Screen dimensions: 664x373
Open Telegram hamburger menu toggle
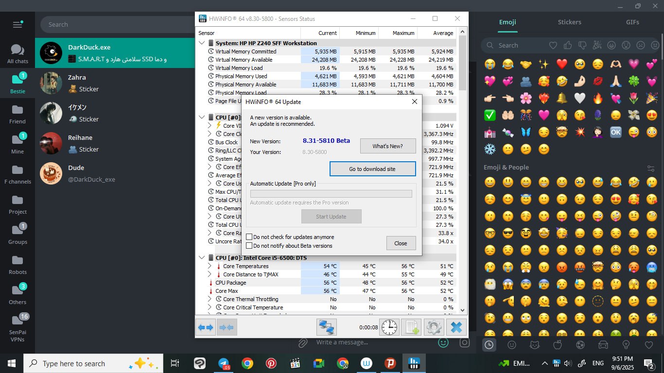(x=17, y=24)
